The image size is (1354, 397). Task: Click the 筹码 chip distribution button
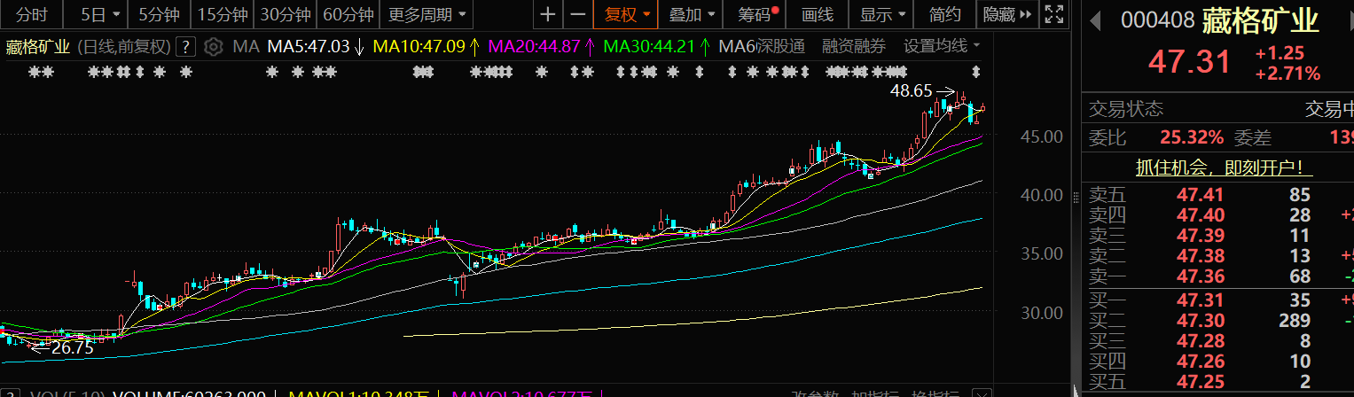[751, 14]
